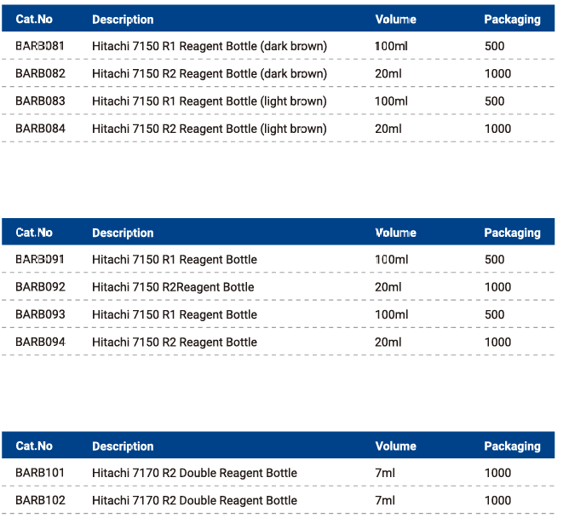Image resolution: width=569 pixels, height=518 pixels.
Task: Select the BARB082 row code
Action: [x=40, y=73]
